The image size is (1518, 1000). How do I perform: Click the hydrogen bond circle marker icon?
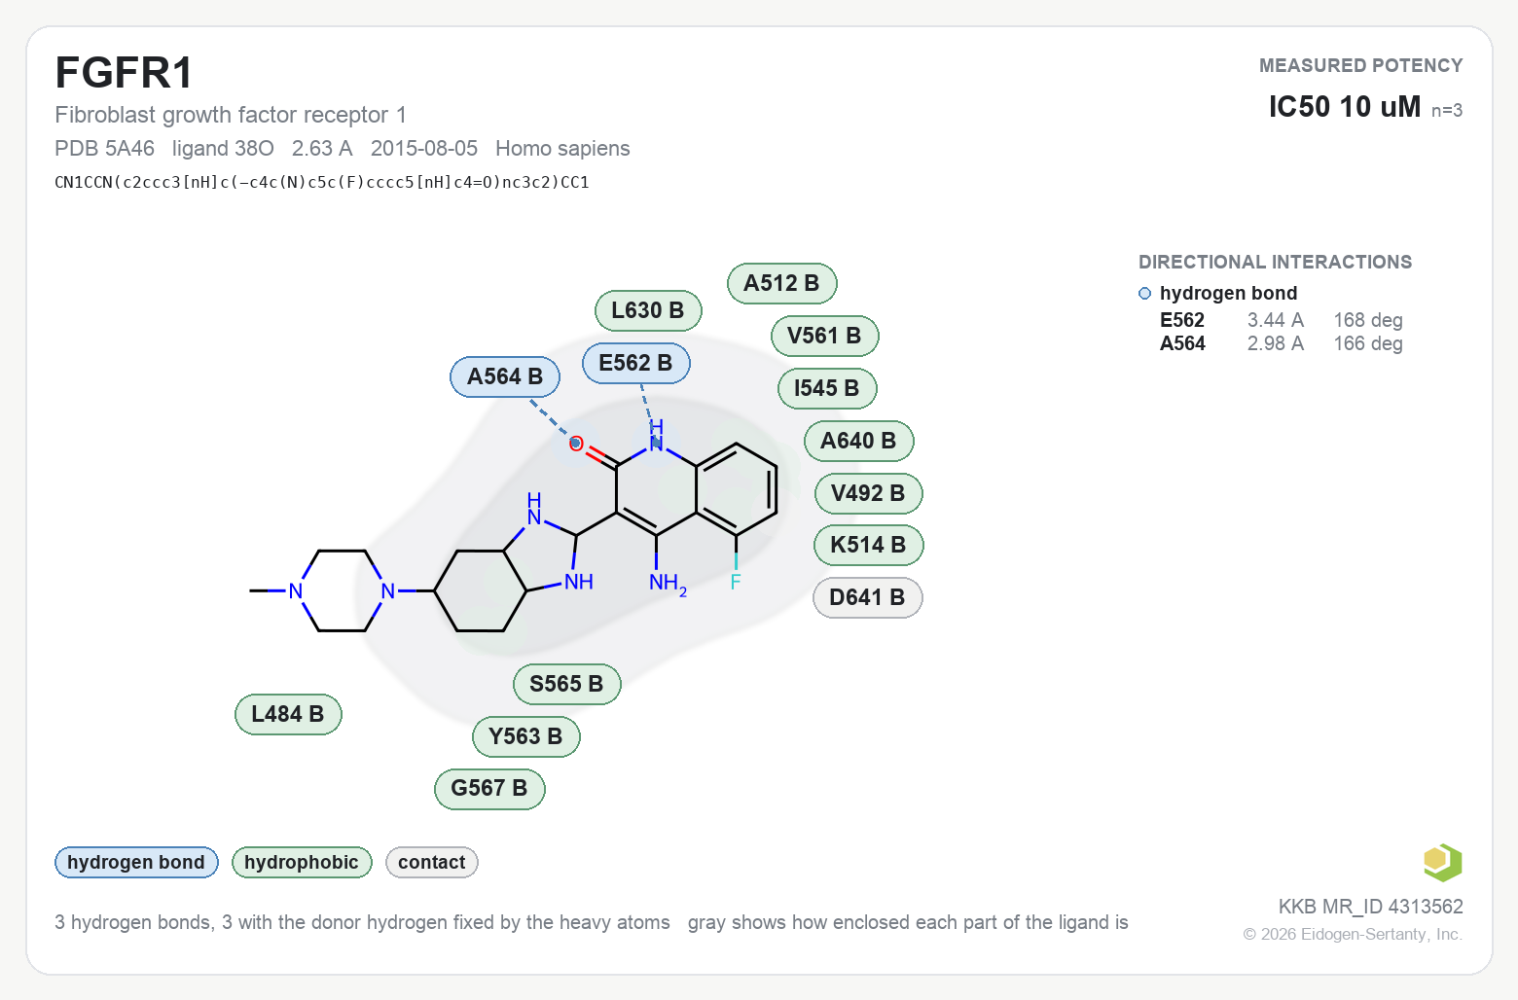(x=1145, y=294)
